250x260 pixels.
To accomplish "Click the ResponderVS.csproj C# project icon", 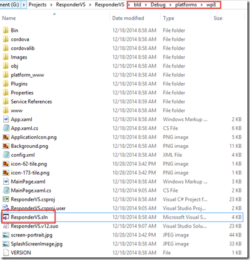I will coord(6,199).
